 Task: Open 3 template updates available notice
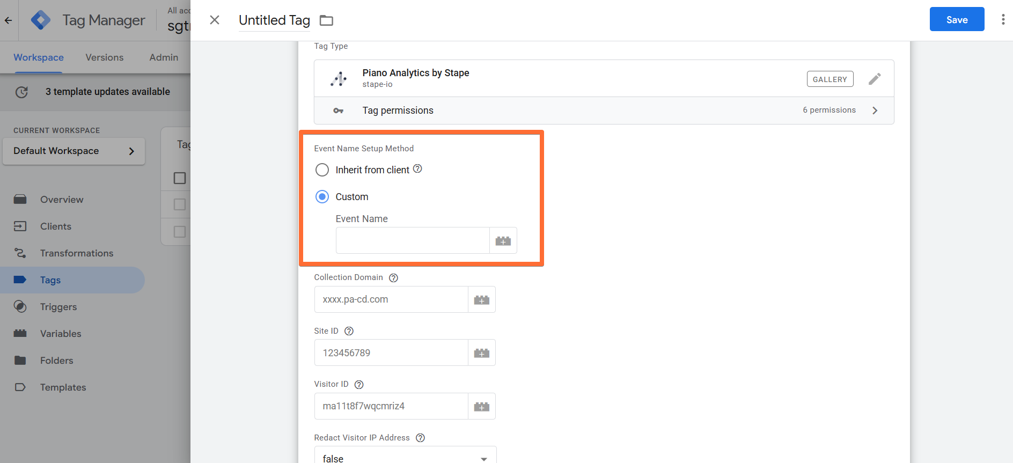(107, 92)
